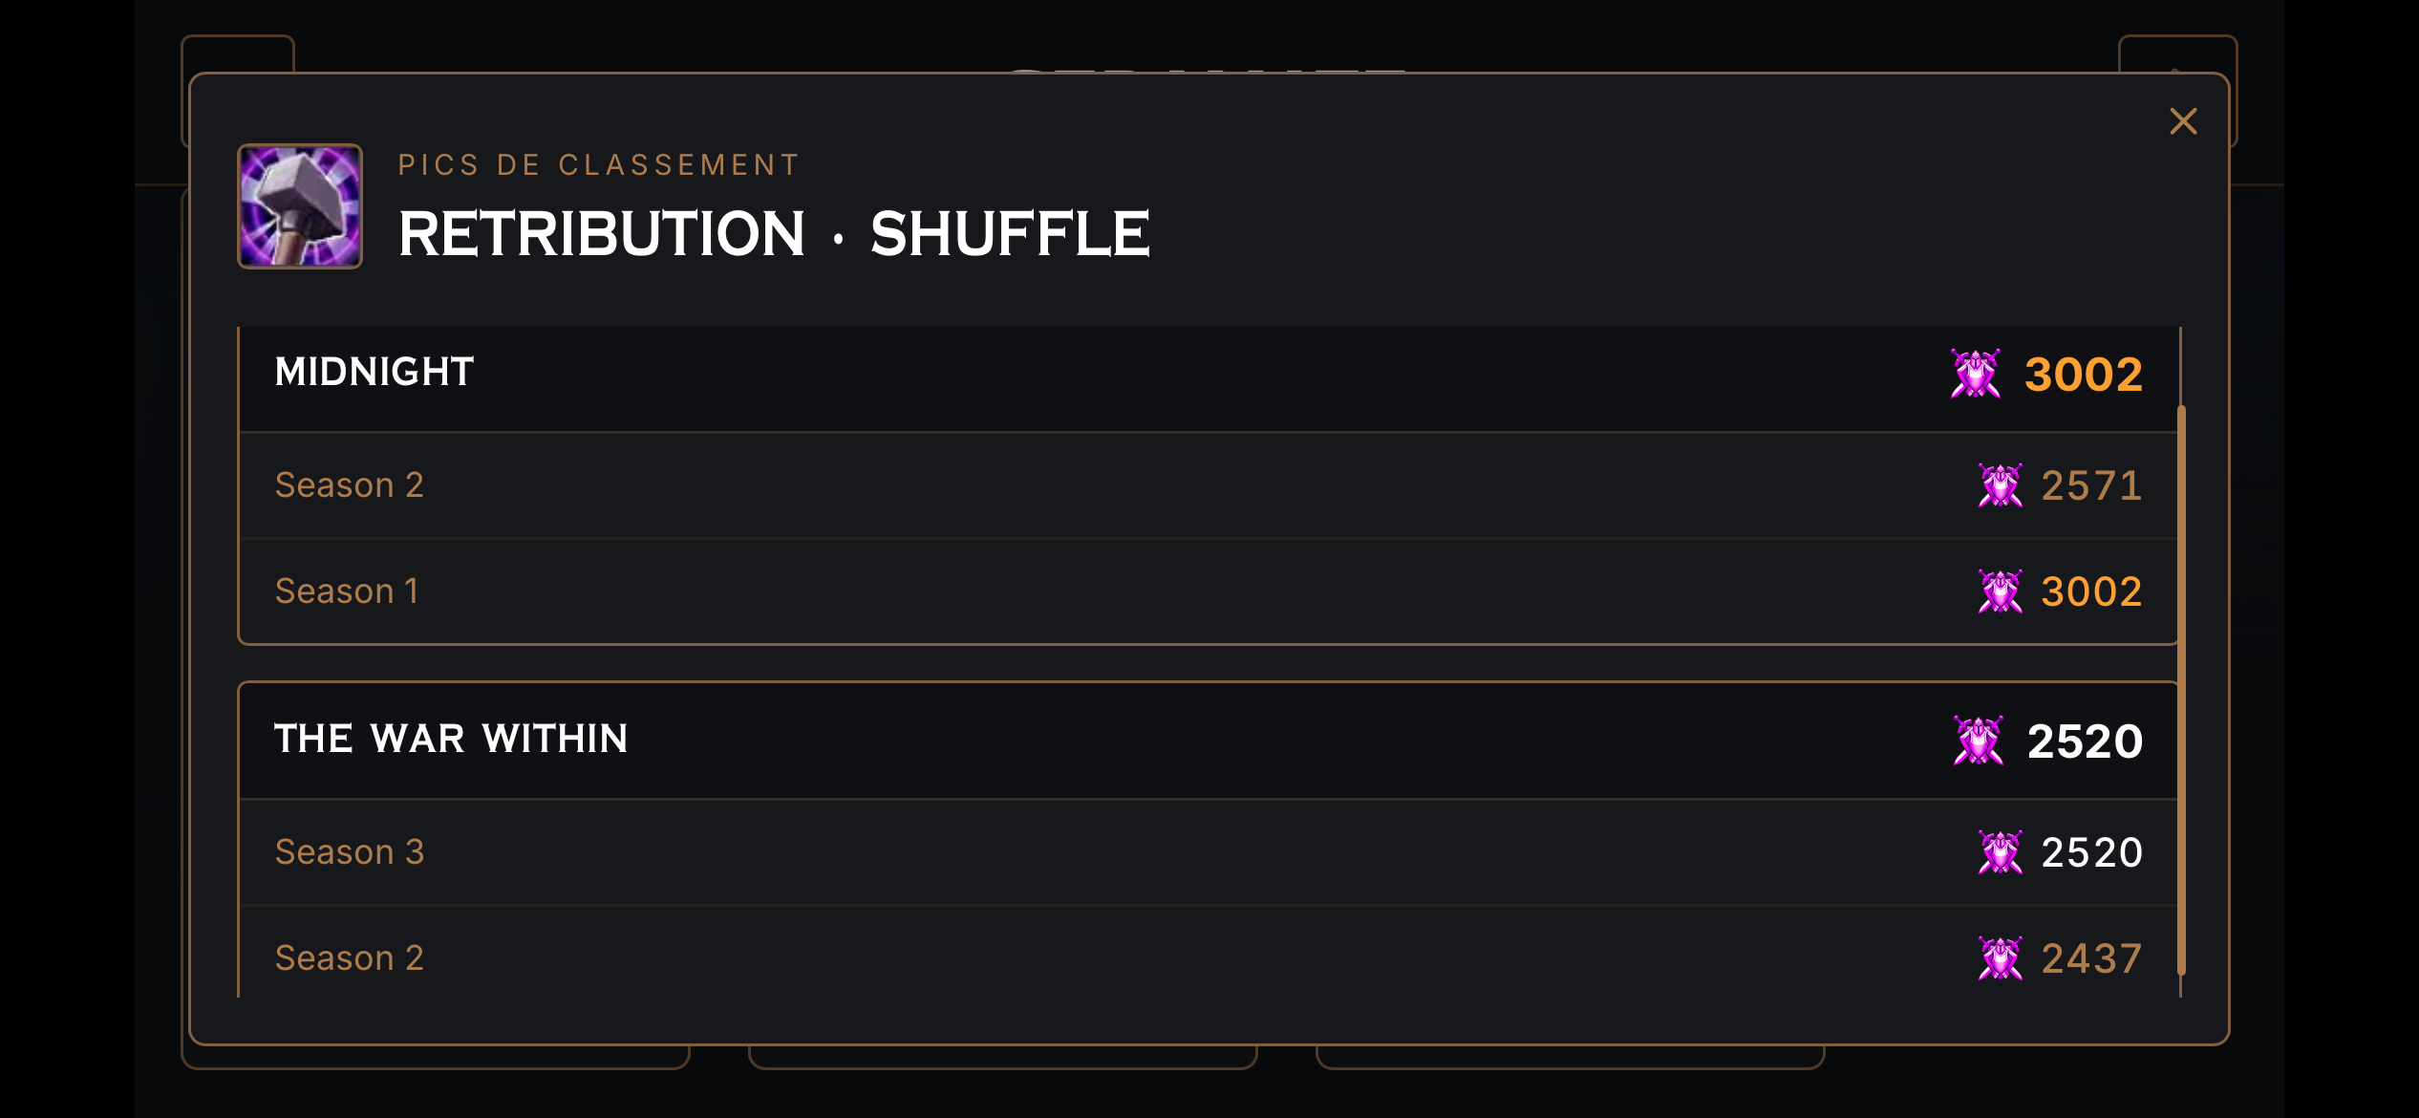Click the rank emblem beside Midnight Season 1

2000,591
